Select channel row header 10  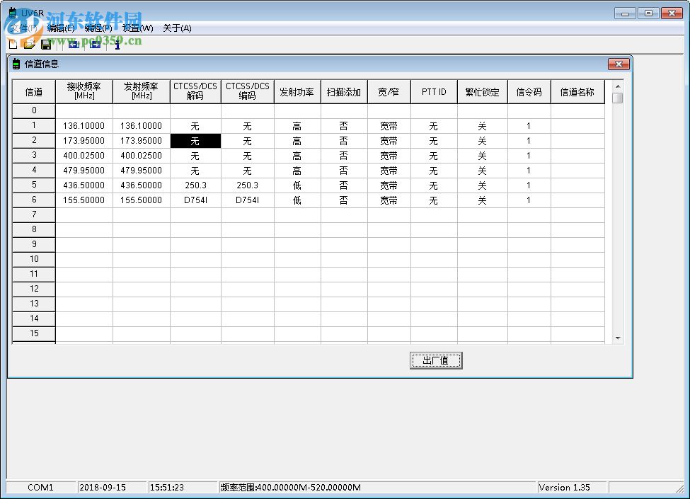pyautogui.click(x=34, y=260)
